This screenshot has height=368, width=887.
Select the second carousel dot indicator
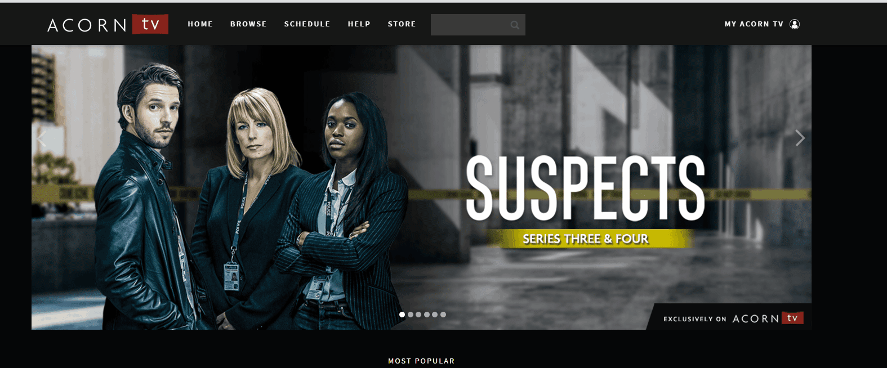pos(411,315)
